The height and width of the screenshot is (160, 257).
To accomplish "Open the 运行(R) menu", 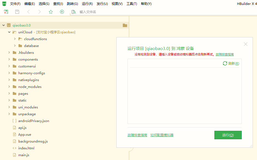I will pyautogui.click(x=87, y=4).
